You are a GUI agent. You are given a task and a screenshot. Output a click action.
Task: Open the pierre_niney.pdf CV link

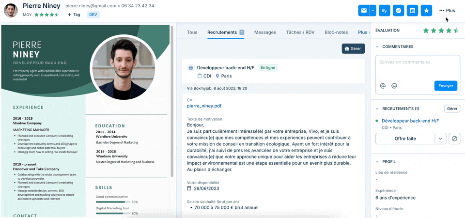click(x=204, y=106)
